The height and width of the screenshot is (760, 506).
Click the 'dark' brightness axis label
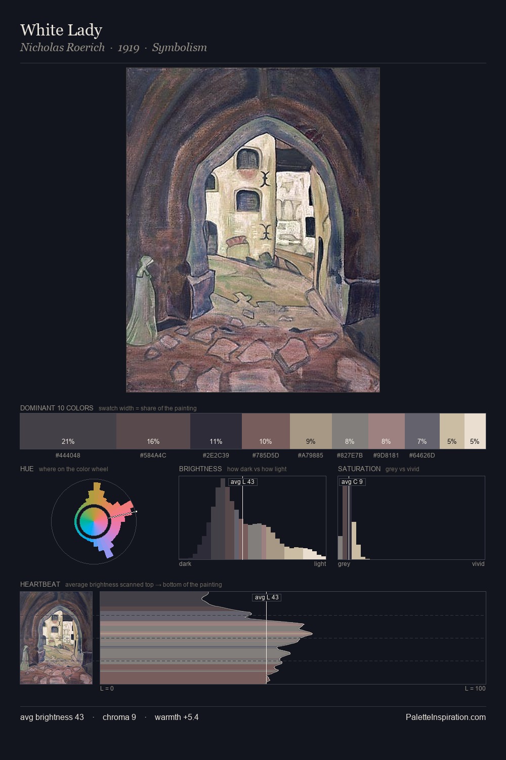(185, 564)
